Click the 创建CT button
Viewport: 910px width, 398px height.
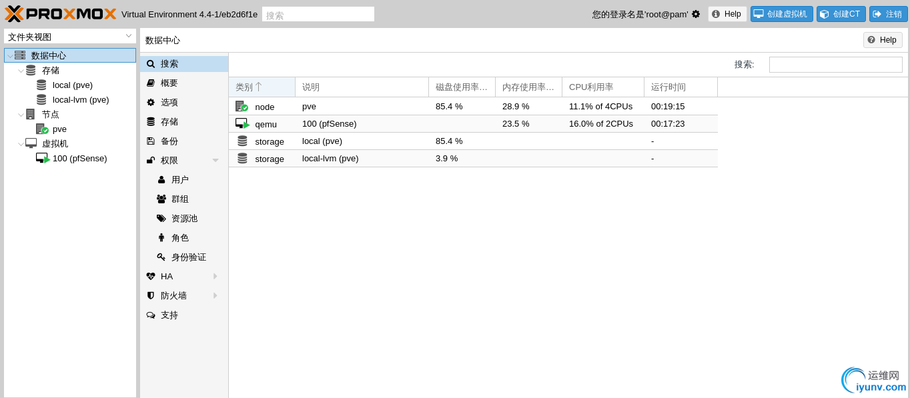coord(841,14)
